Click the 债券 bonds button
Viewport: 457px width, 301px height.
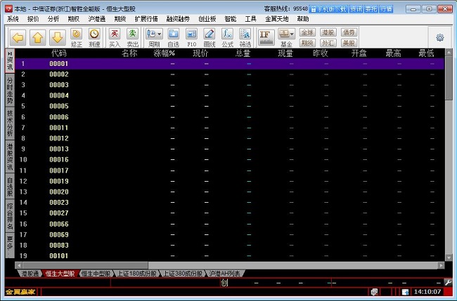tap(349, 32)
